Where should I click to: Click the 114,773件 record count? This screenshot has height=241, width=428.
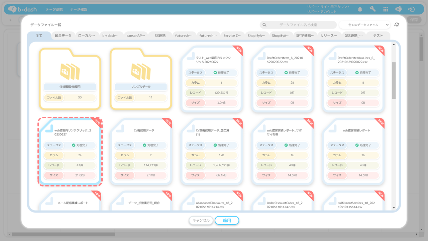tap(150, 165)
